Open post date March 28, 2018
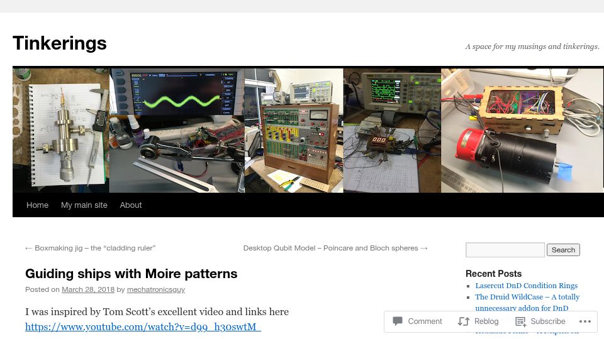This screenshot has width=604, height=339. (88, 289)
